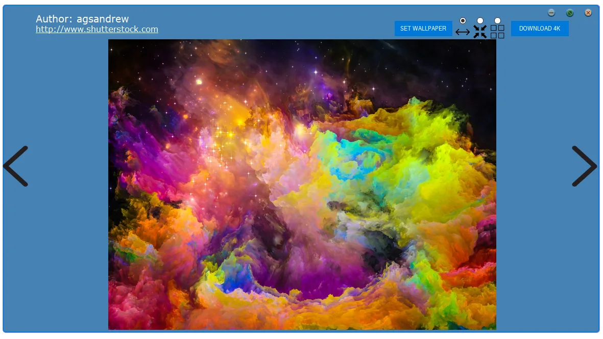The image size is (603, 339).
Task: Advance to the next wallpaper with right chevron
Action: pyautogui.click(x=584, y=166)
